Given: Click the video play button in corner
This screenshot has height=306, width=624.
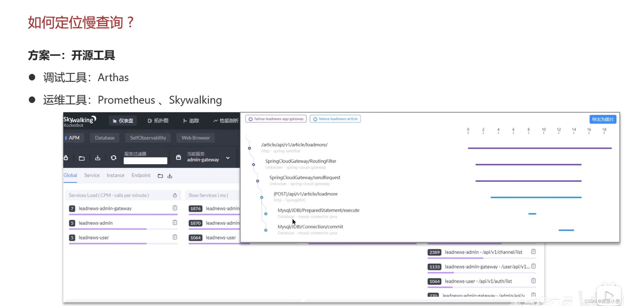Looking at the screenshot, I should coord(609,295).
